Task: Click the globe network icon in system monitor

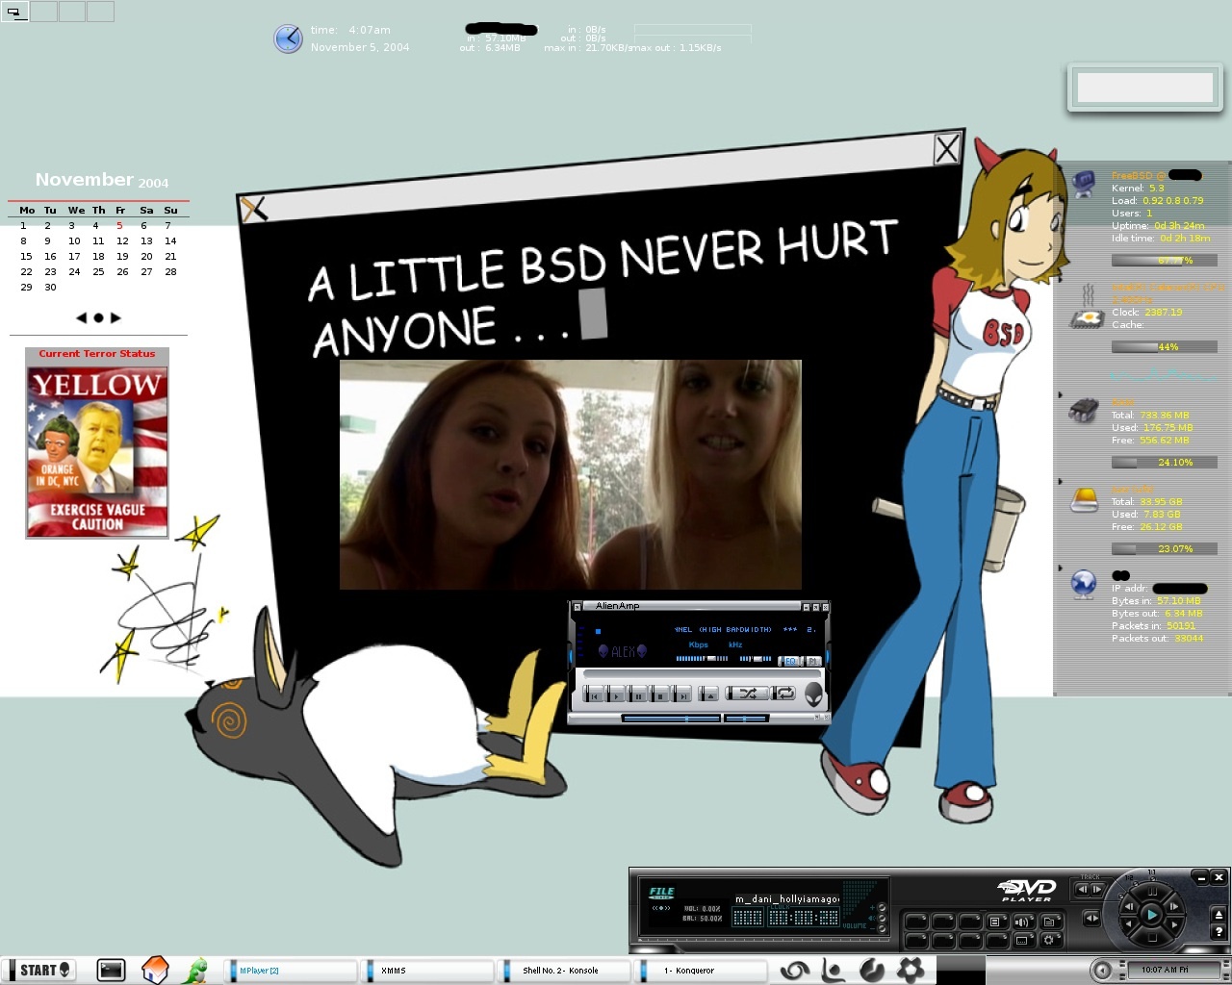Action: point(1084,584)
